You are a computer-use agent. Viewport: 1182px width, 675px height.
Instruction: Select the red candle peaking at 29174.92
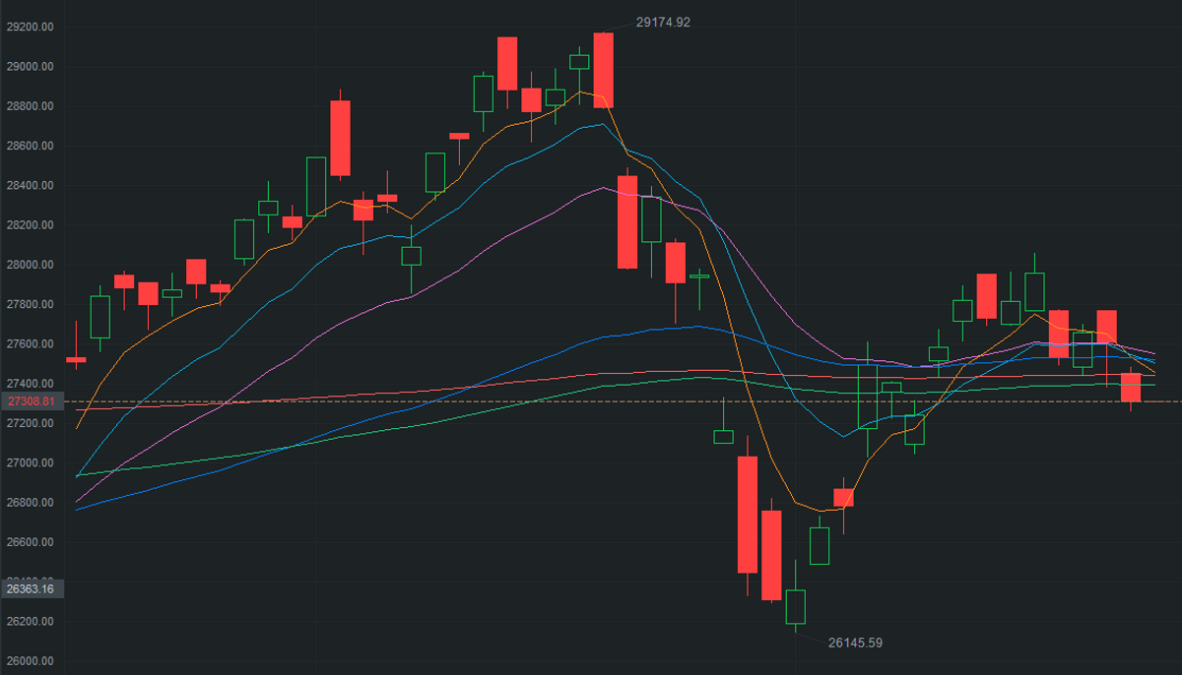pos(603,70)
